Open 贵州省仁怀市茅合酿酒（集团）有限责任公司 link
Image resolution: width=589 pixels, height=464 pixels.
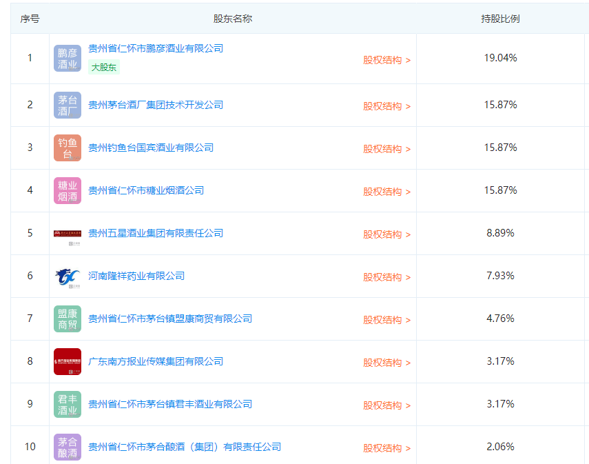[185, 447]
